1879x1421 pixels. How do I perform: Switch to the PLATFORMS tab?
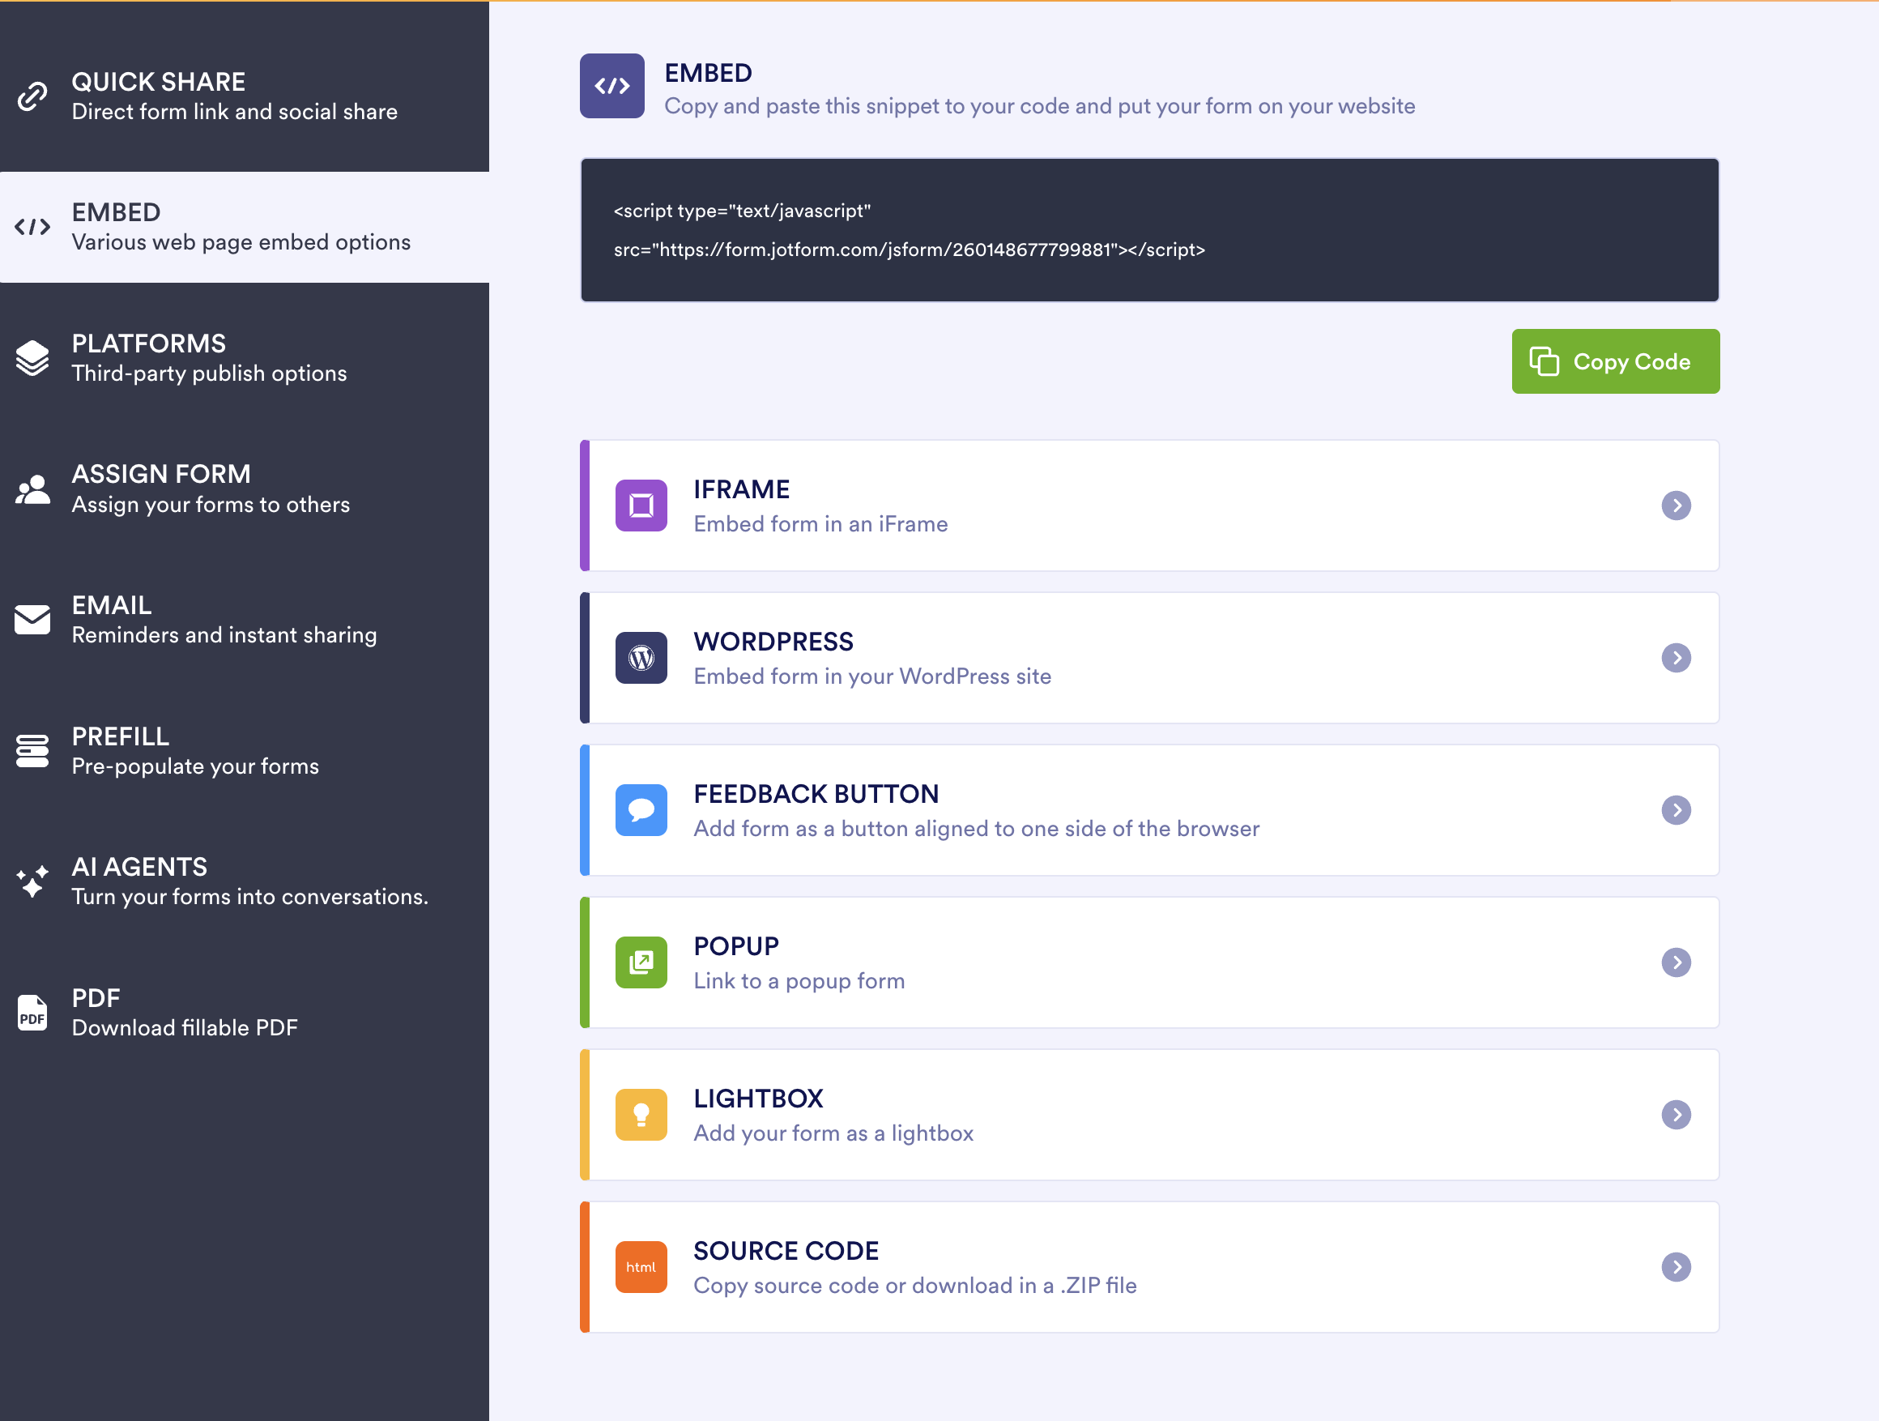(245, 358)
